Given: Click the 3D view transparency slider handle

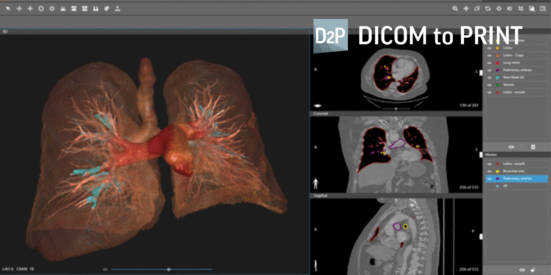Looking at the screenshot, I should (x=169, y=269).
